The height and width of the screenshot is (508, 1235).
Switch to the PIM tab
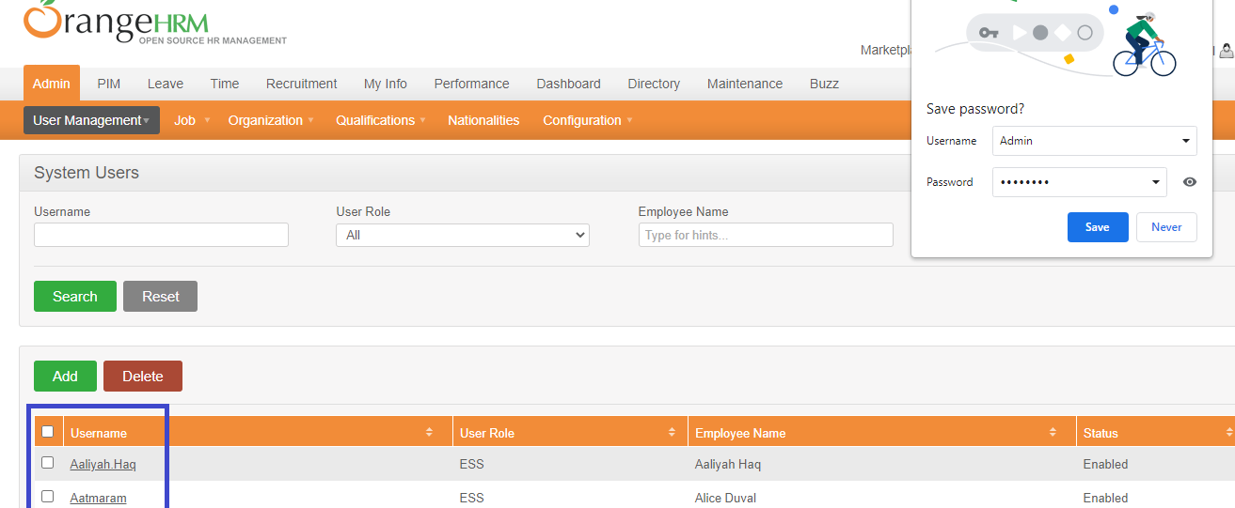point(109,84)
